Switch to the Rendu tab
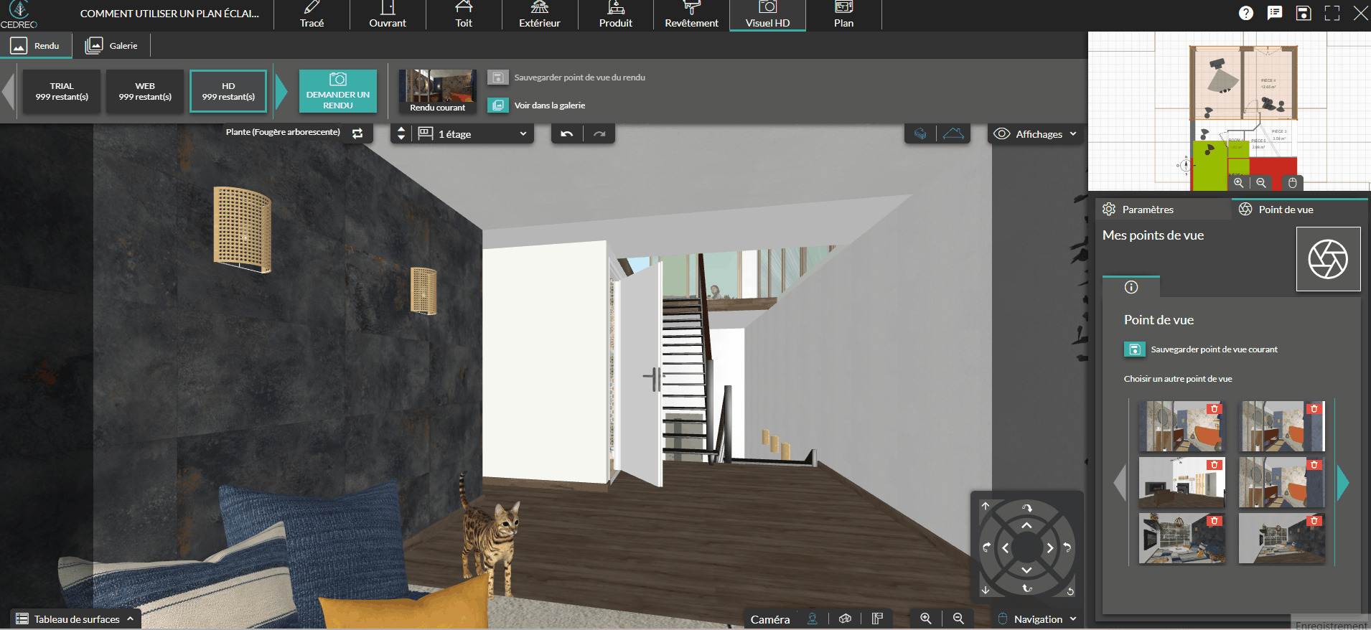Image resolution: width=1371 pixels, height=630 pixels. 36,46
